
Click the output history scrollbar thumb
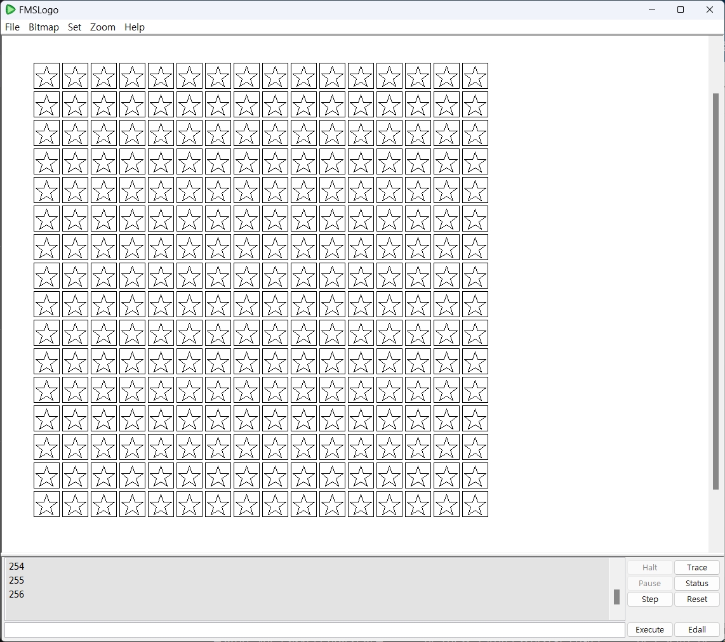pyautogui.click(x=616, y=597)
